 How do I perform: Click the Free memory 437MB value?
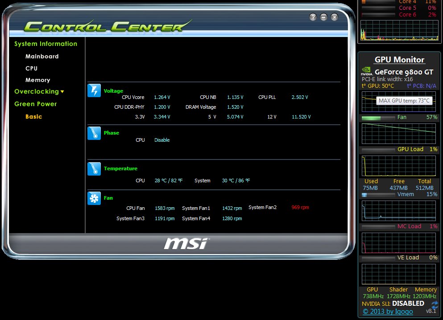tap(399, 188)
